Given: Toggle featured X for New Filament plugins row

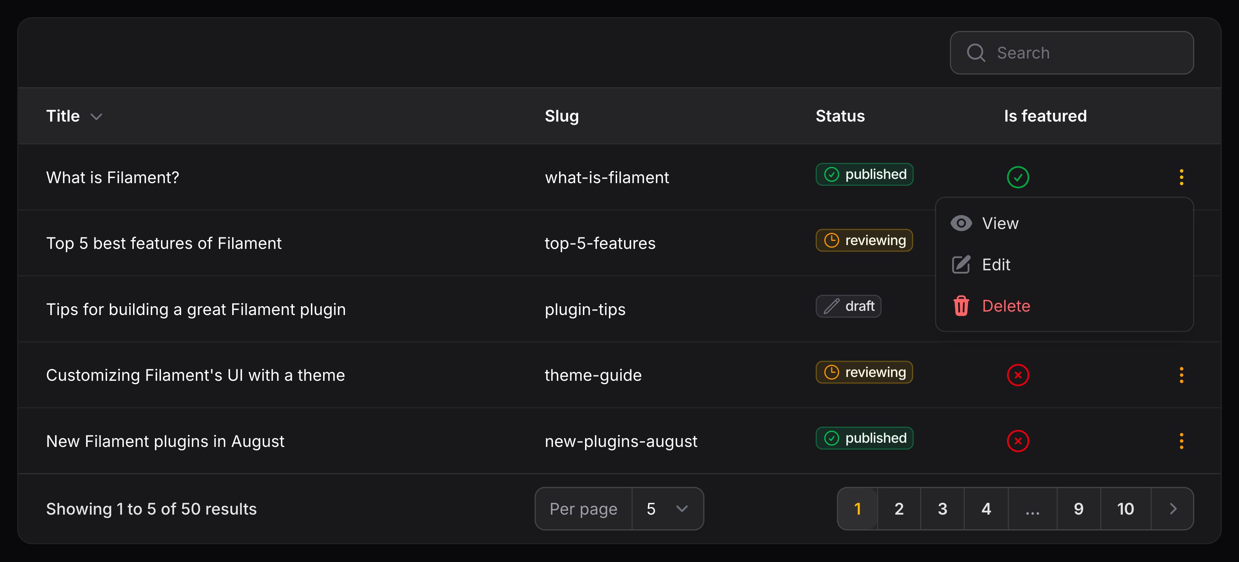Looking at the screenshot, I should 1018,441.
